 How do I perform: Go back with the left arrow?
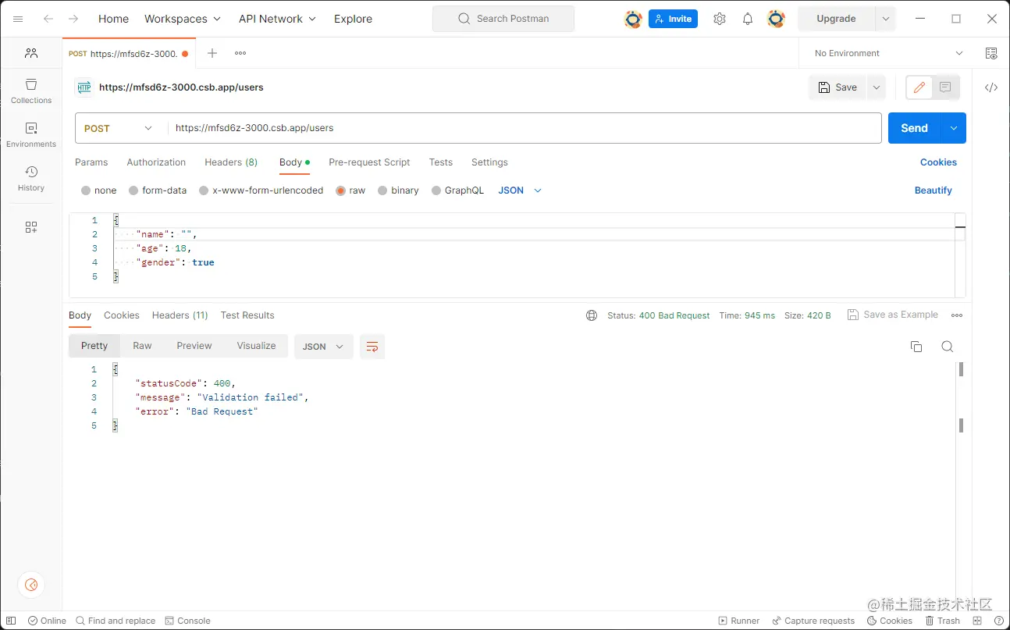48,19
